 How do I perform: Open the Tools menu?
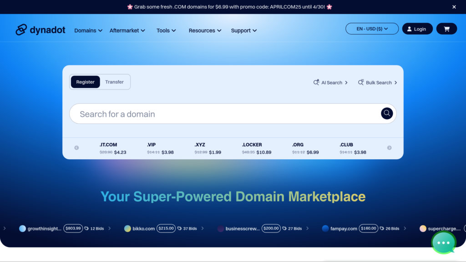(x=166, y=30)
